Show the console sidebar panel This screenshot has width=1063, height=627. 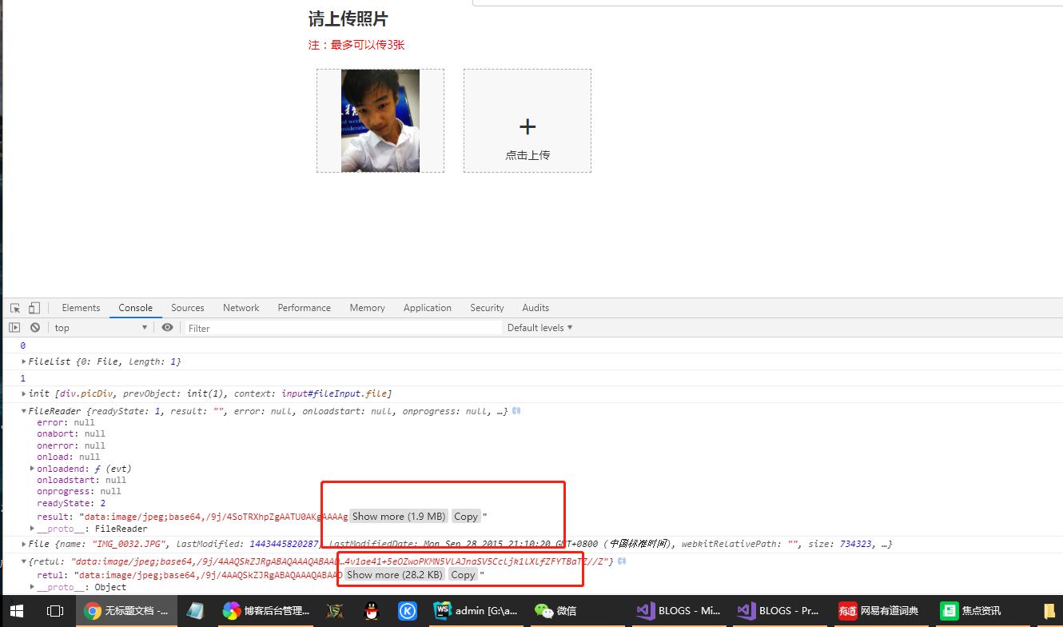pos(14,328)
